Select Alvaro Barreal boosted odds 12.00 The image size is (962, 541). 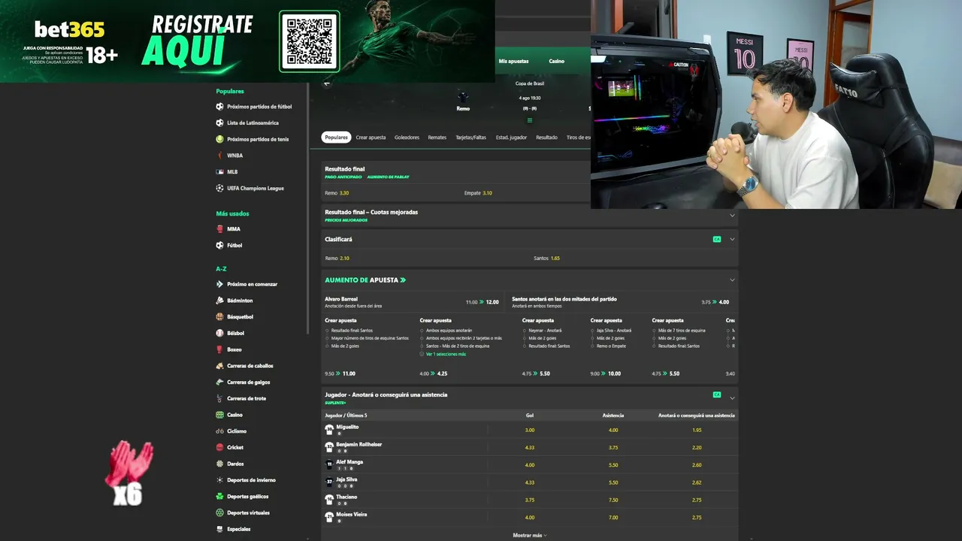coord(492,302)
